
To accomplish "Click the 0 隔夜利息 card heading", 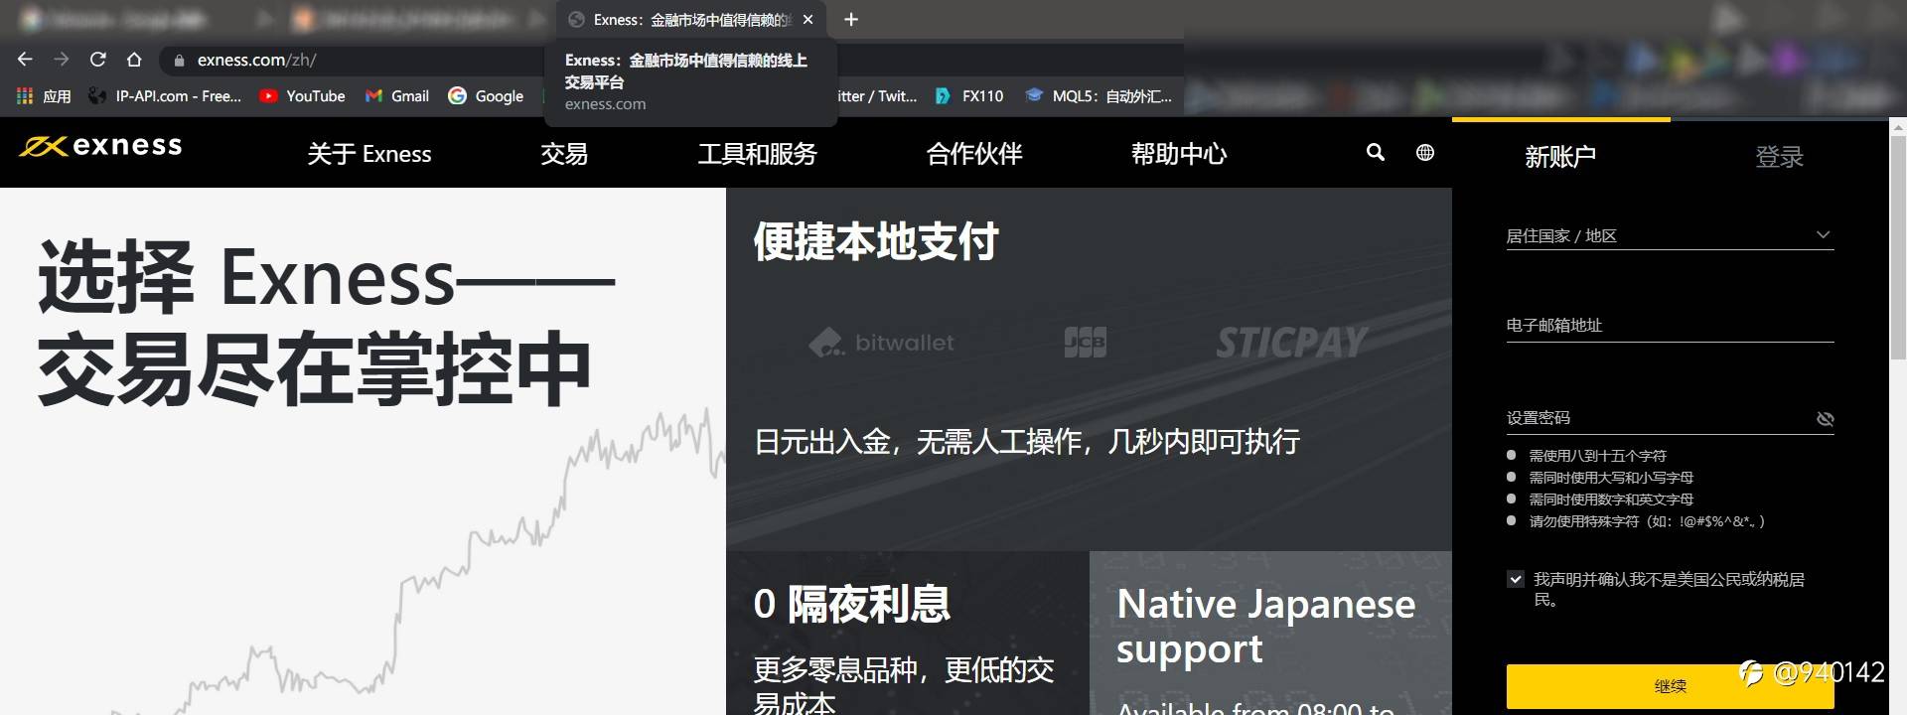I will 851,604.
